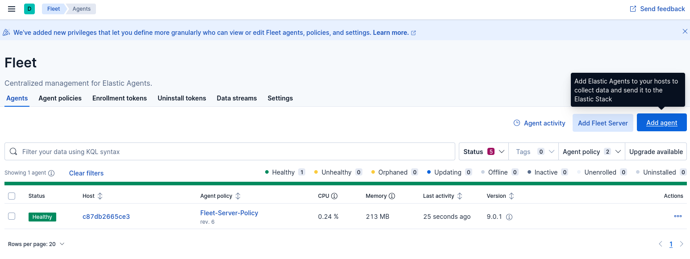The height and width of the screenshot is (259, 690).
Task: Click the 0.24 % CPU value
Action: (x=328, y=217)
